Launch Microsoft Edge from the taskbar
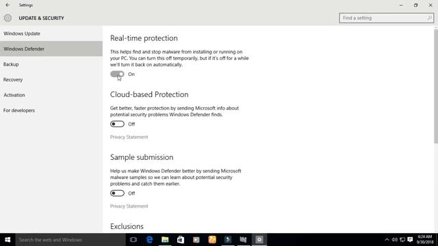Viewport: 438px width, 246px height. 149,240
